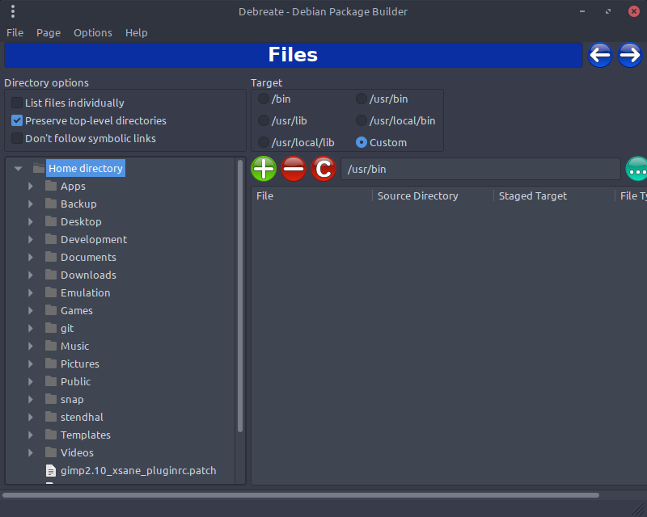Collapse the Home directory tree node

[x=18, y=169]
